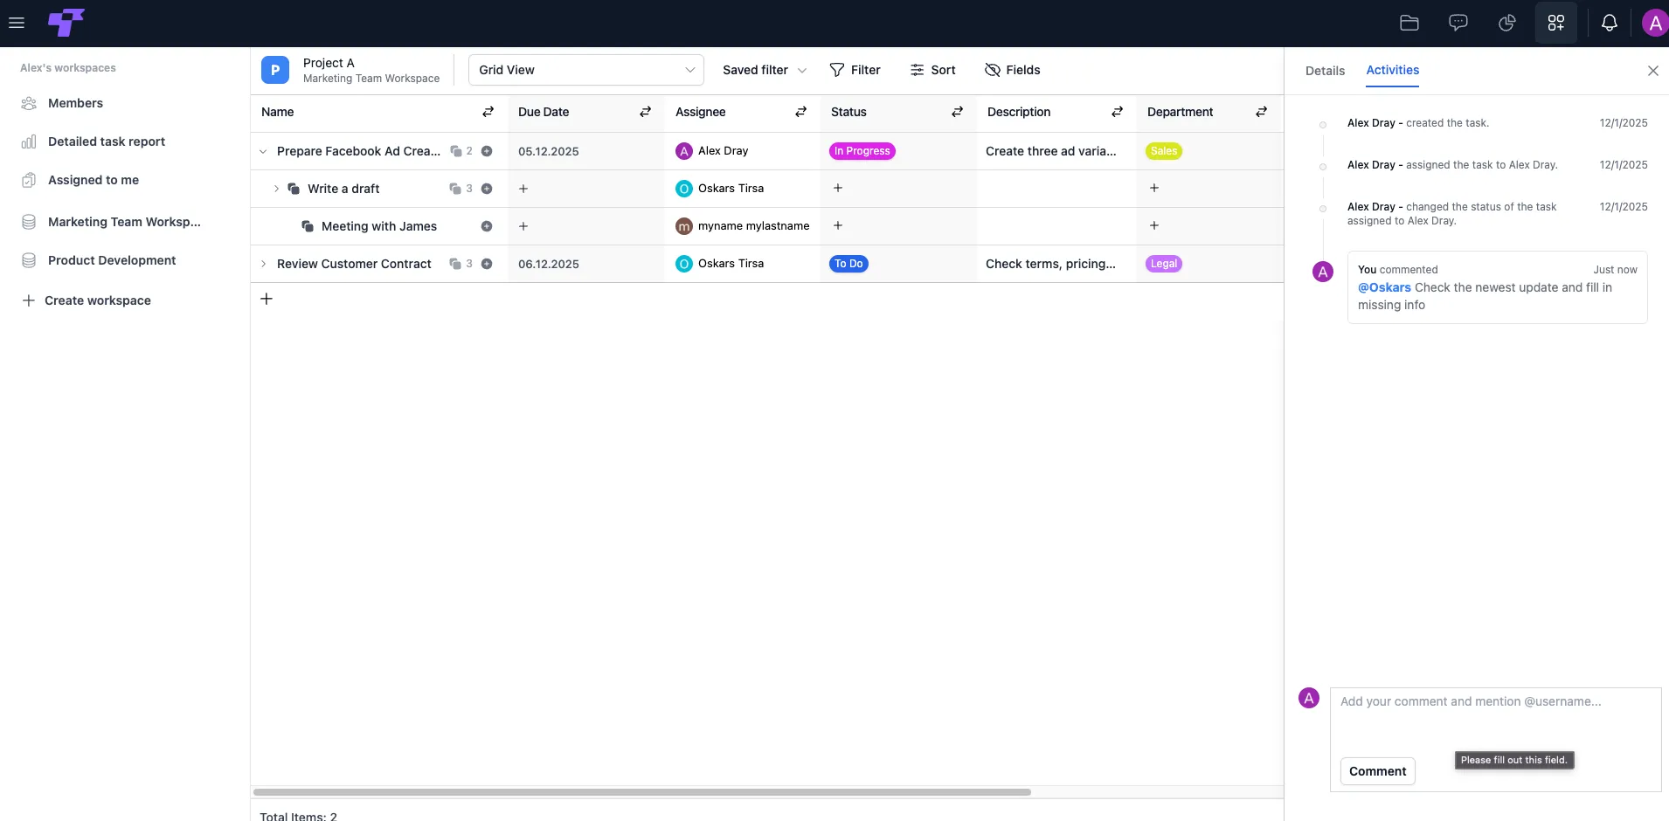The width and height of the screenshot is (1669, 821).
Task: Click the horizontal scrollbar below the grid
Action: (x=642, y=792)
